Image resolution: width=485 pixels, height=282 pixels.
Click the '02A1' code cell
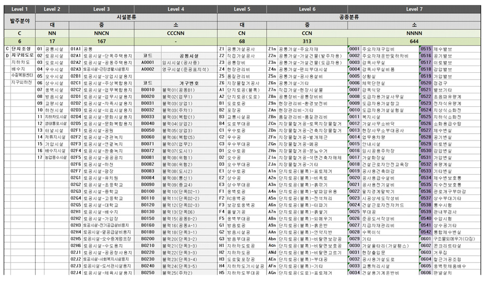point(76,56)
